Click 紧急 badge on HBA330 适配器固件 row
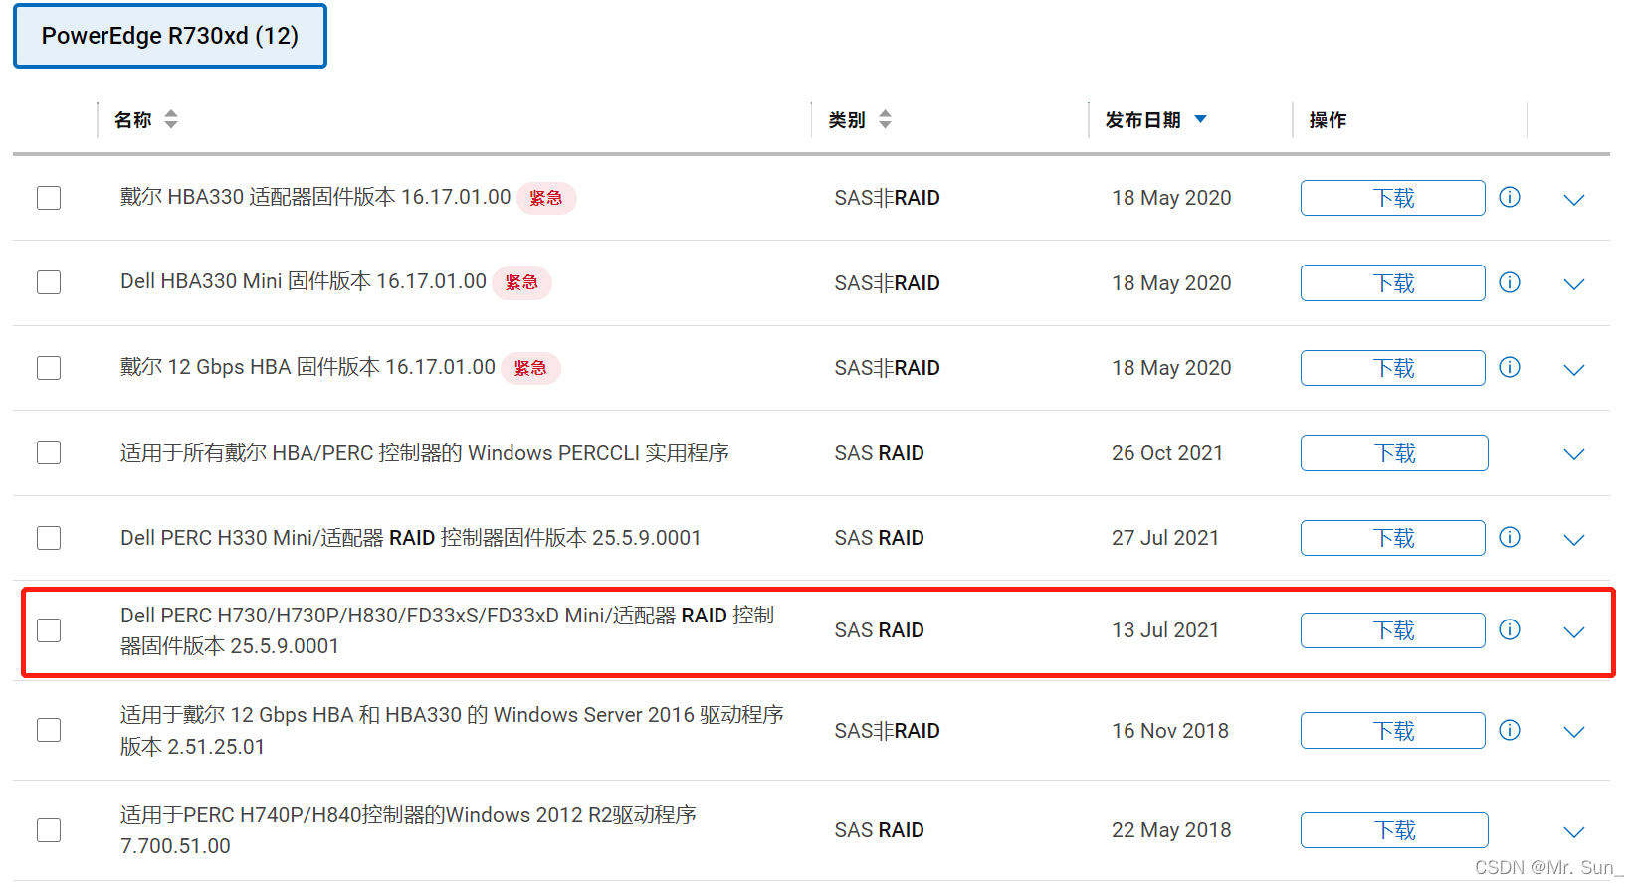Image resolution: width=1639 pixels, height=886 pixels. pyautogui.click(x=546, y=198)
